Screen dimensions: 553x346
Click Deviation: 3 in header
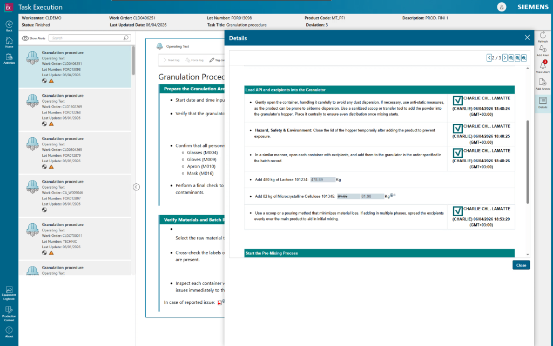[316, 25]
